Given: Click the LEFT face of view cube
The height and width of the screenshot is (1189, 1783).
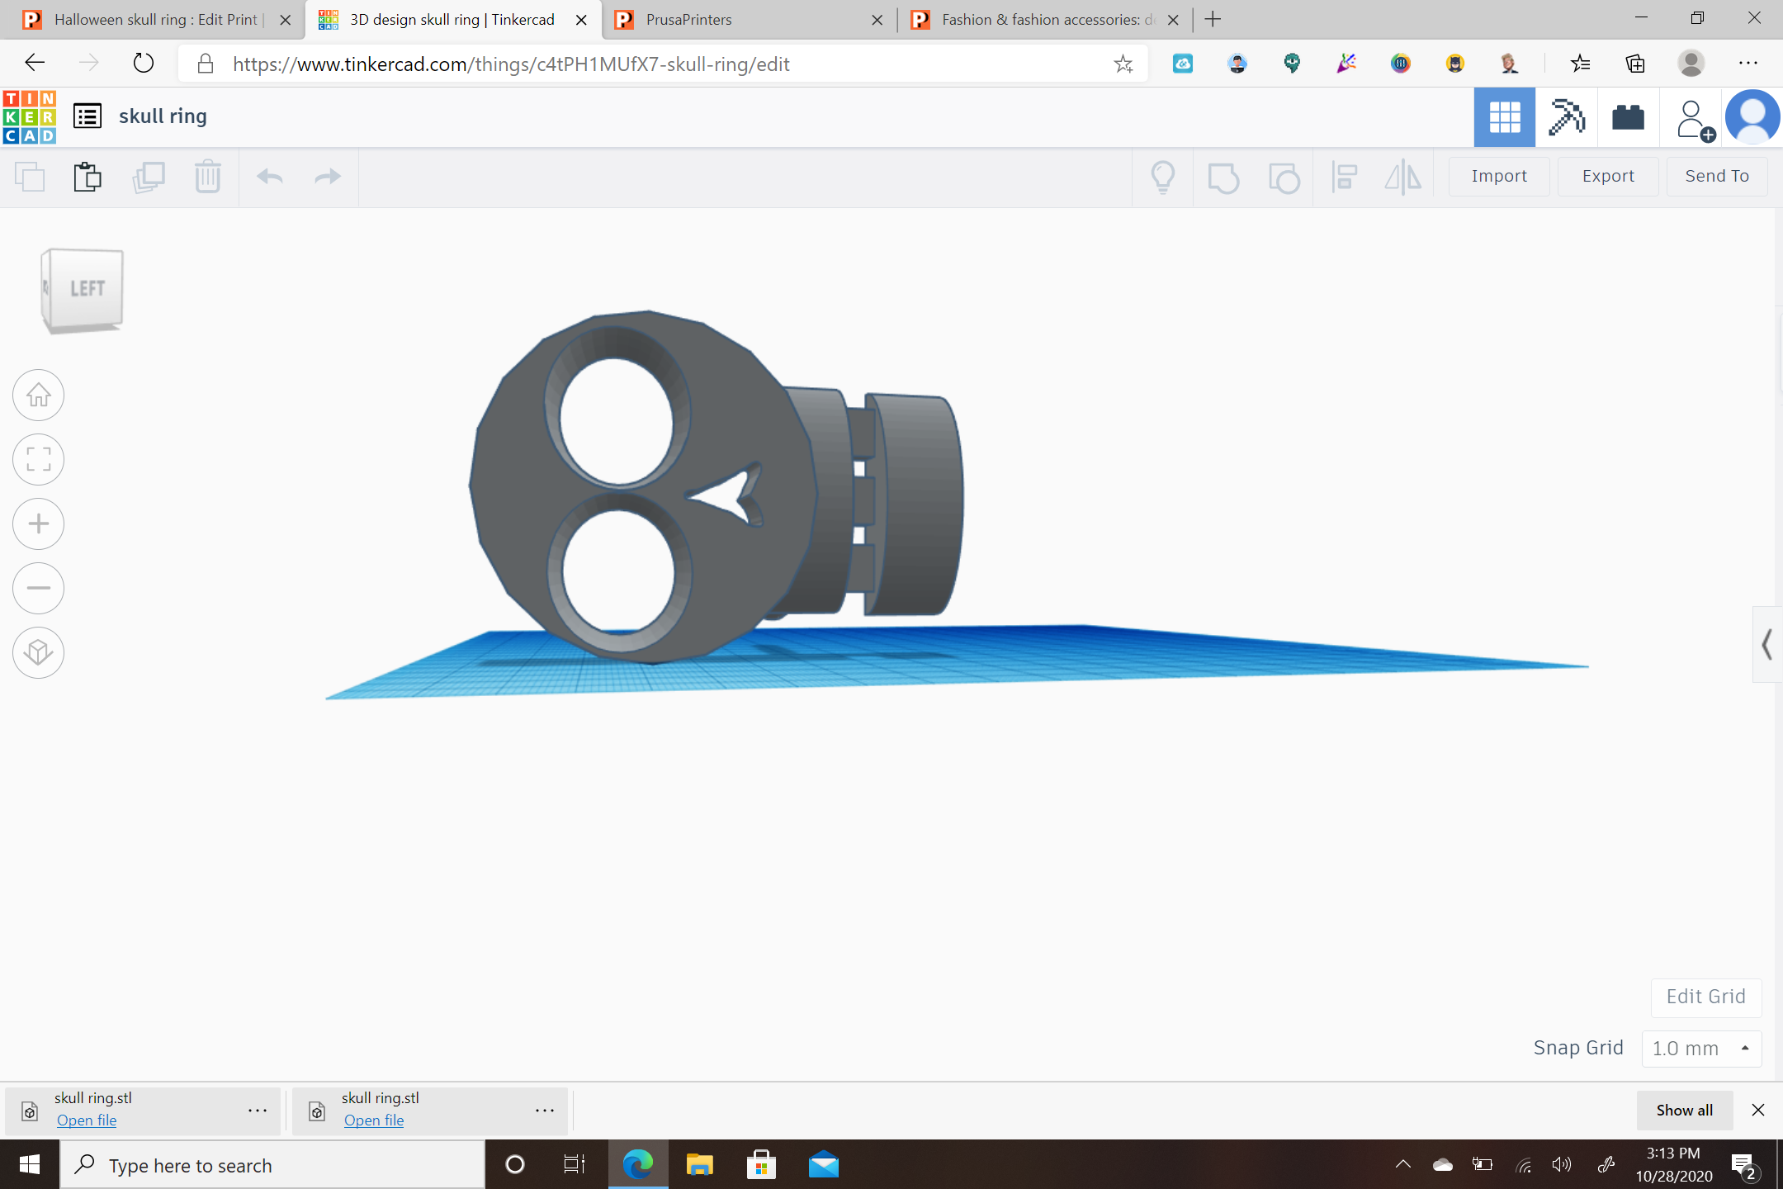Looking at the screenshot, I should tap(87, 288).
